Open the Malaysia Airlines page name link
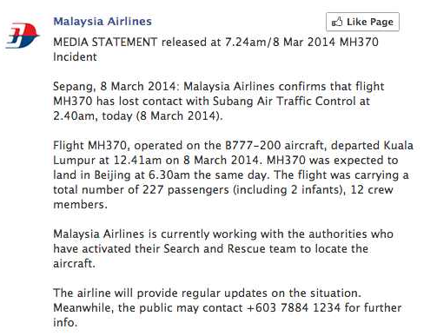 [103, 22]
